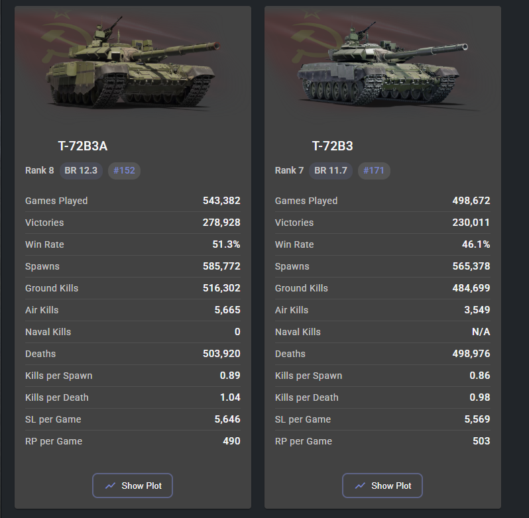529x518 pixels.
Task: Click chart icon in T-72B3A Show Plot button
Action: [110, 486]
